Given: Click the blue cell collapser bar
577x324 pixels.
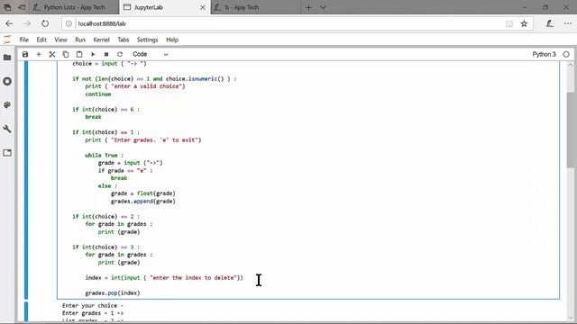Looking at the screenshot, I should pyautogui.click(x=26, y=180).
